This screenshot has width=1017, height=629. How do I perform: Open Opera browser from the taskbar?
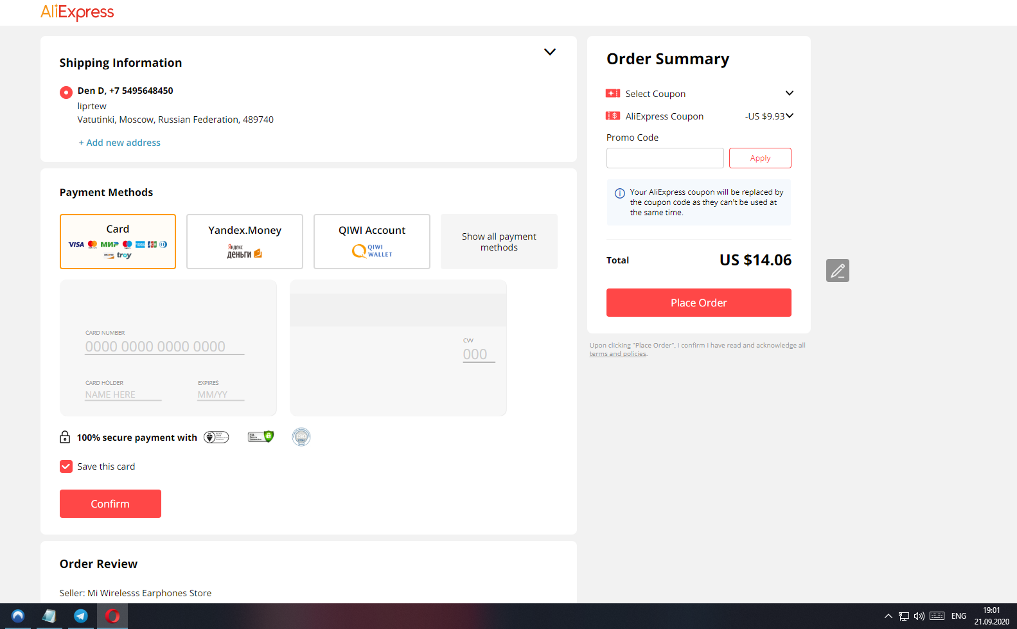(112, 616)
